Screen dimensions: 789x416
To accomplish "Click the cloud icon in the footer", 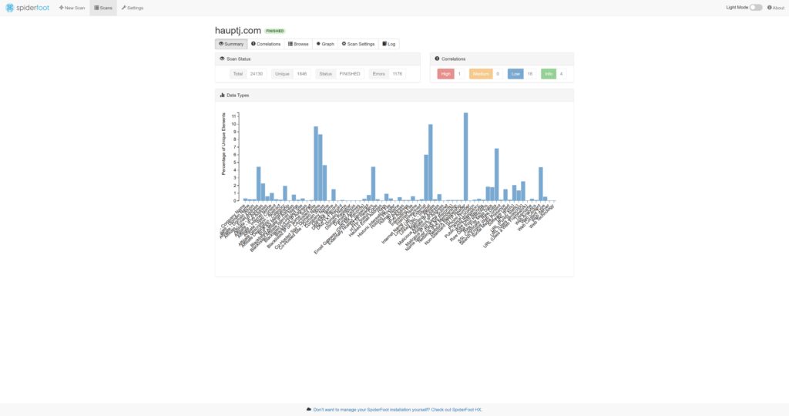I will pos(309,410).
